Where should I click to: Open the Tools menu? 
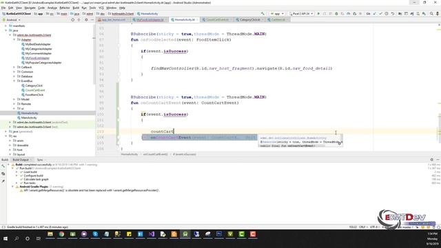(92, 8)
